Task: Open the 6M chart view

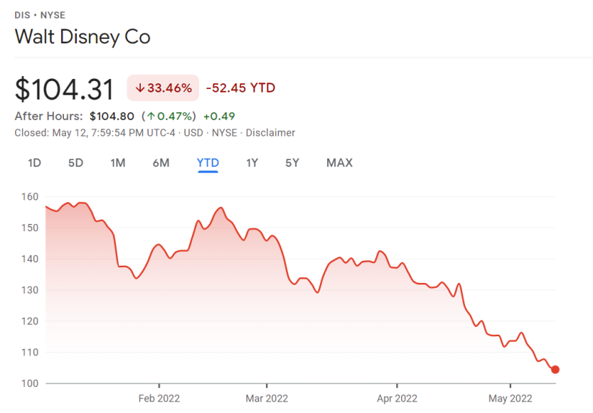Action: [x=161, y=163]
